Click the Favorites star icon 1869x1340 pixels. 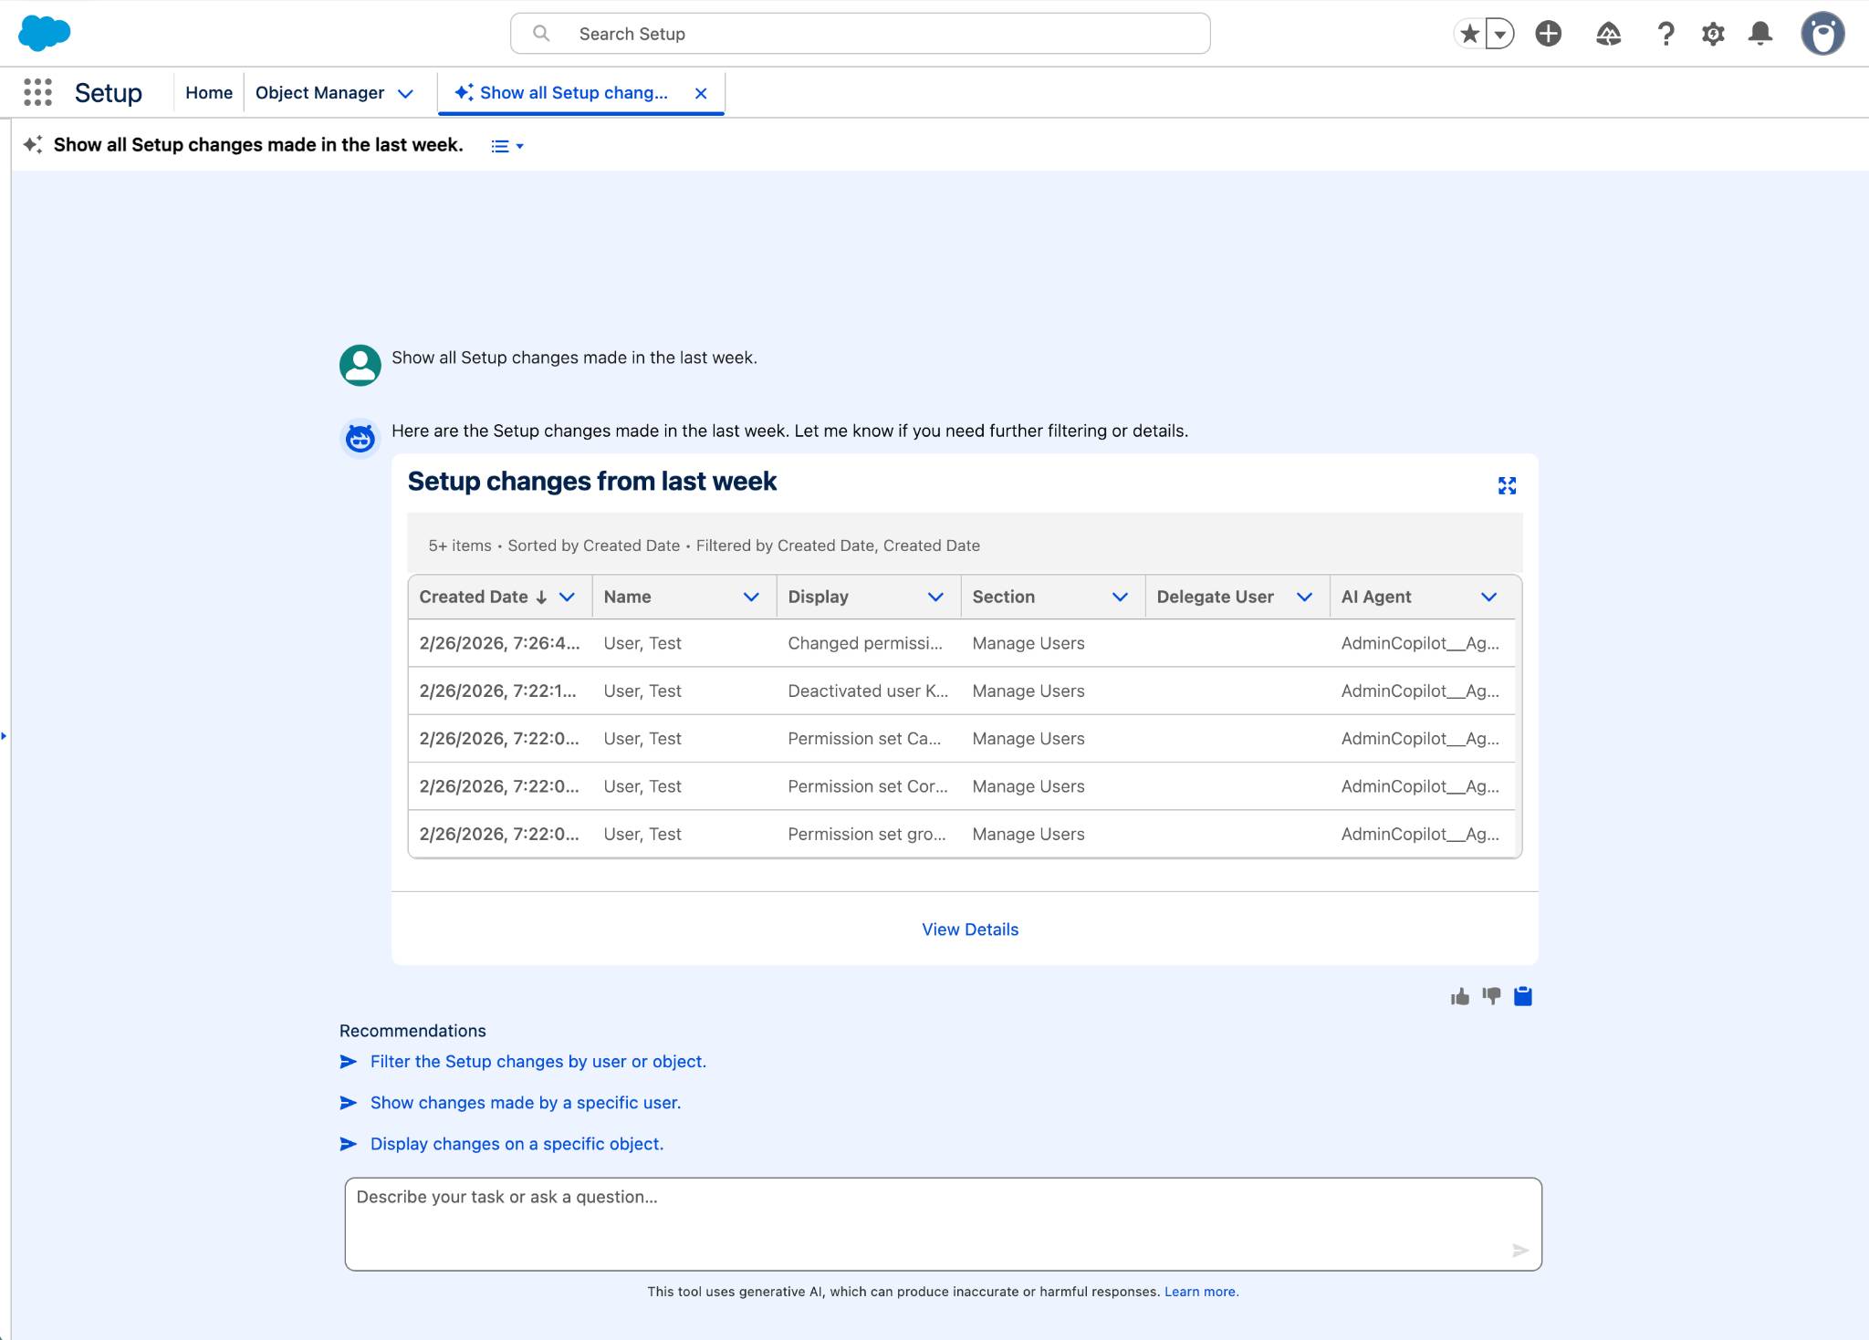point(1469,34)
